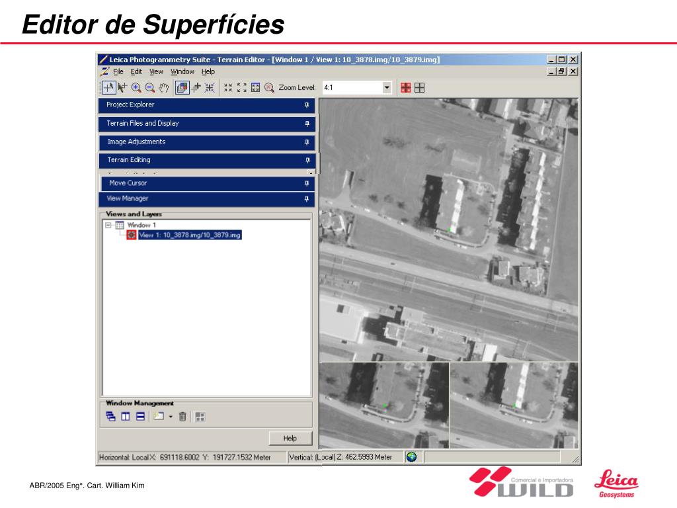Open the Window menu
The height and width of the screenshot is (508, 677).
pos(182,71)
